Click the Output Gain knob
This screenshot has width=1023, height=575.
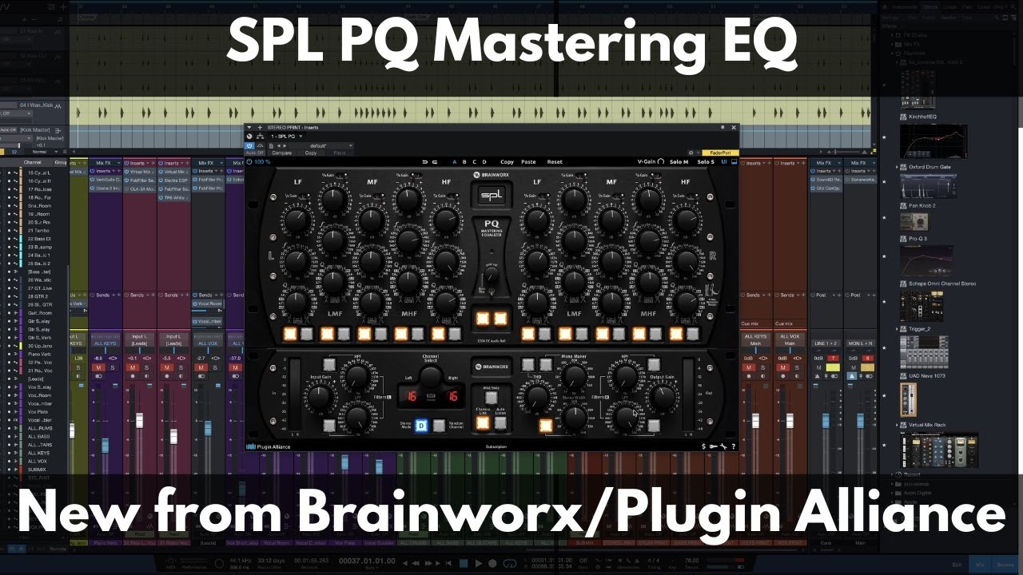point(664,396)
